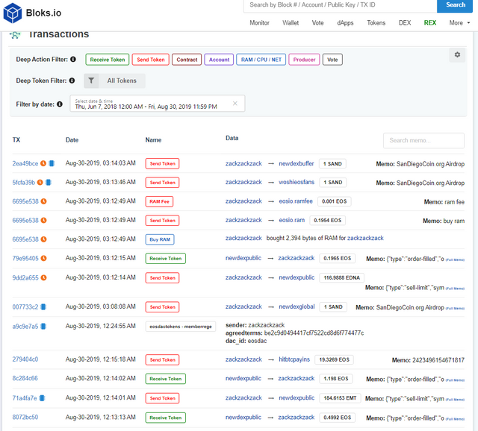This screenshot has width=478, height=431.
Task: Open the All Tokens filter dropdown
Action: coord(122,81)
